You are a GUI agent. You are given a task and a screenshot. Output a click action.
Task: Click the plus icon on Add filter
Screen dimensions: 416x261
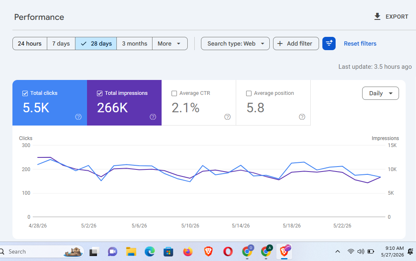pos(280,43)
